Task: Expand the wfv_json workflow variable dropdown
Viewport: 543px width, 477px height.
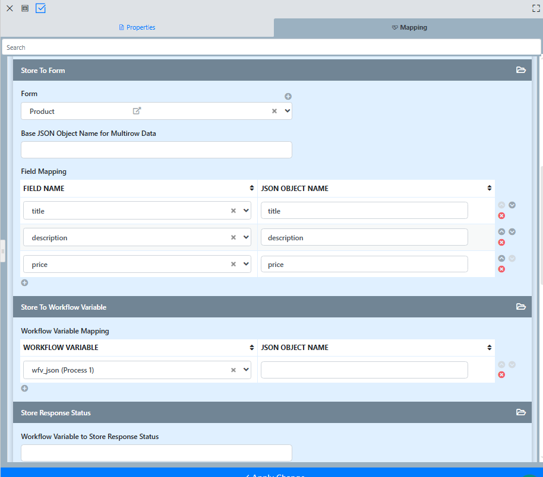Action: pos(247,370)
